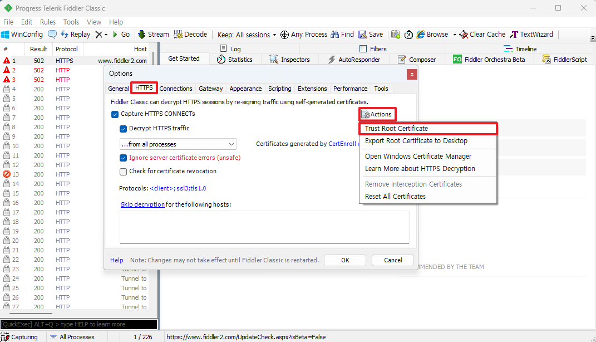The image size is (596, 342).
Task: Expand the from all processes dropdown
Action: click(178, 144)
